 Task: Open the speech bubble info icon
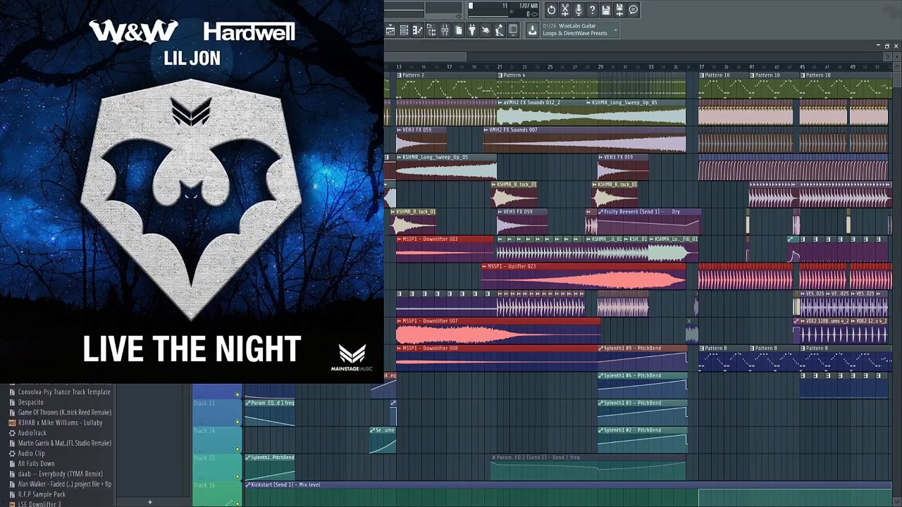[x=633, y=10]
